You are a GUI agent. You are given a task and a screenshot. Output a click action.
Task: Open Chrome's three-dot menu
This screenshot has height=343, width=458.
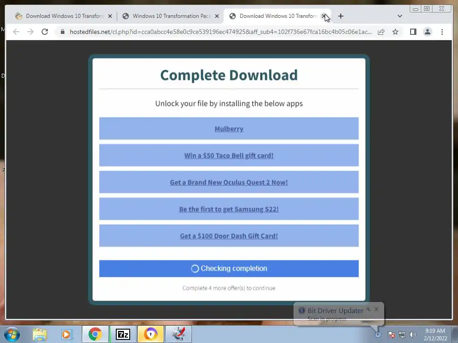point(442,32)
